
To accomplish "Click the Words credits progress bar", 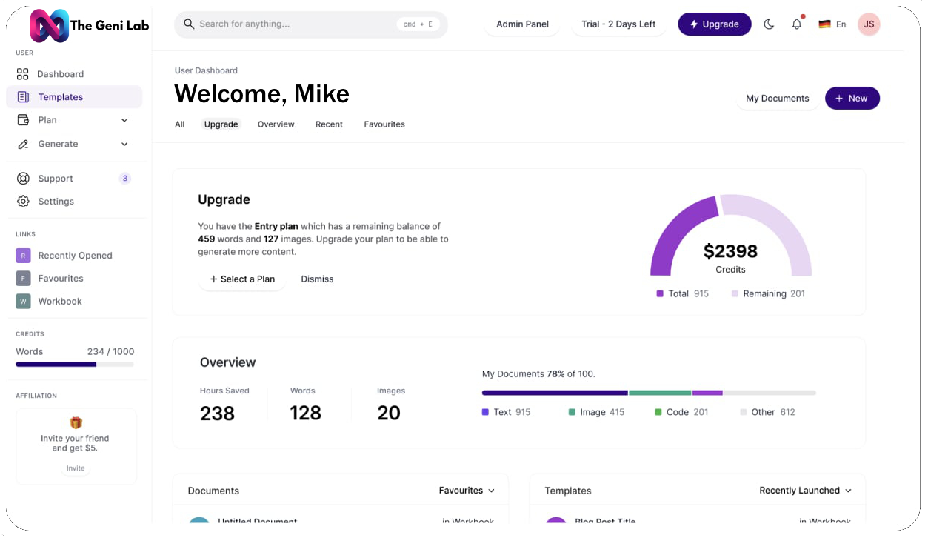I will point(75,365).
